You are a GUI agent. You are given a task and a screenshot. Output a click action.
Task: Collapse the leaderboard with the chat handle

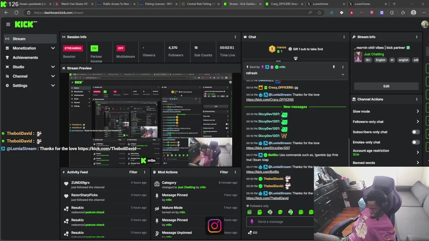[x=295, y=58]
